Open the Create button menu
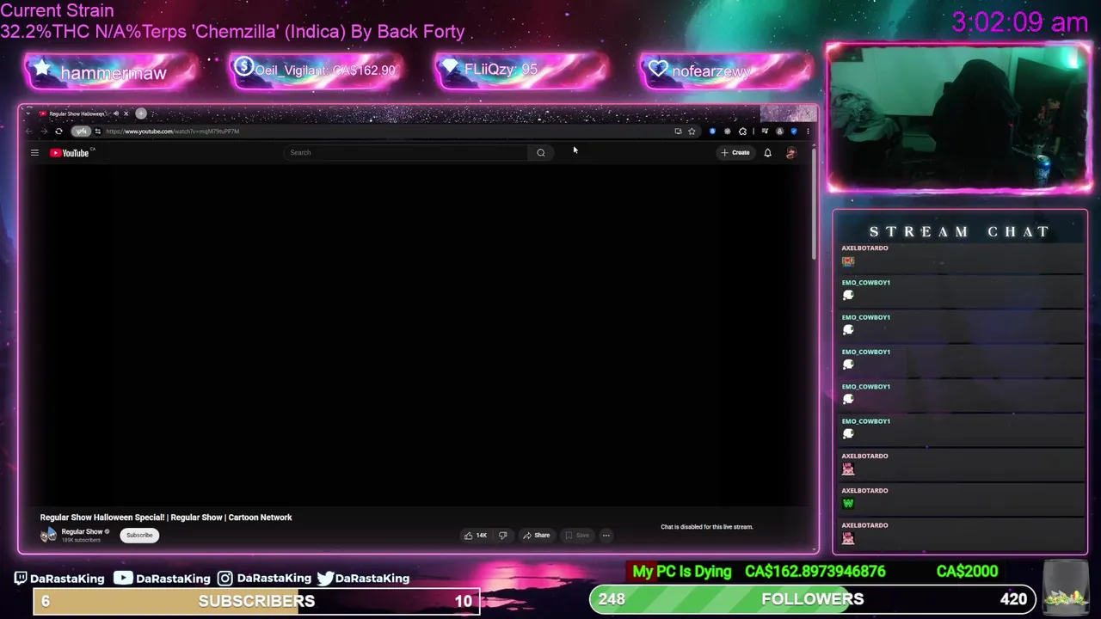1101x619 pixels. pyautogui.click(x=735, y=153)
